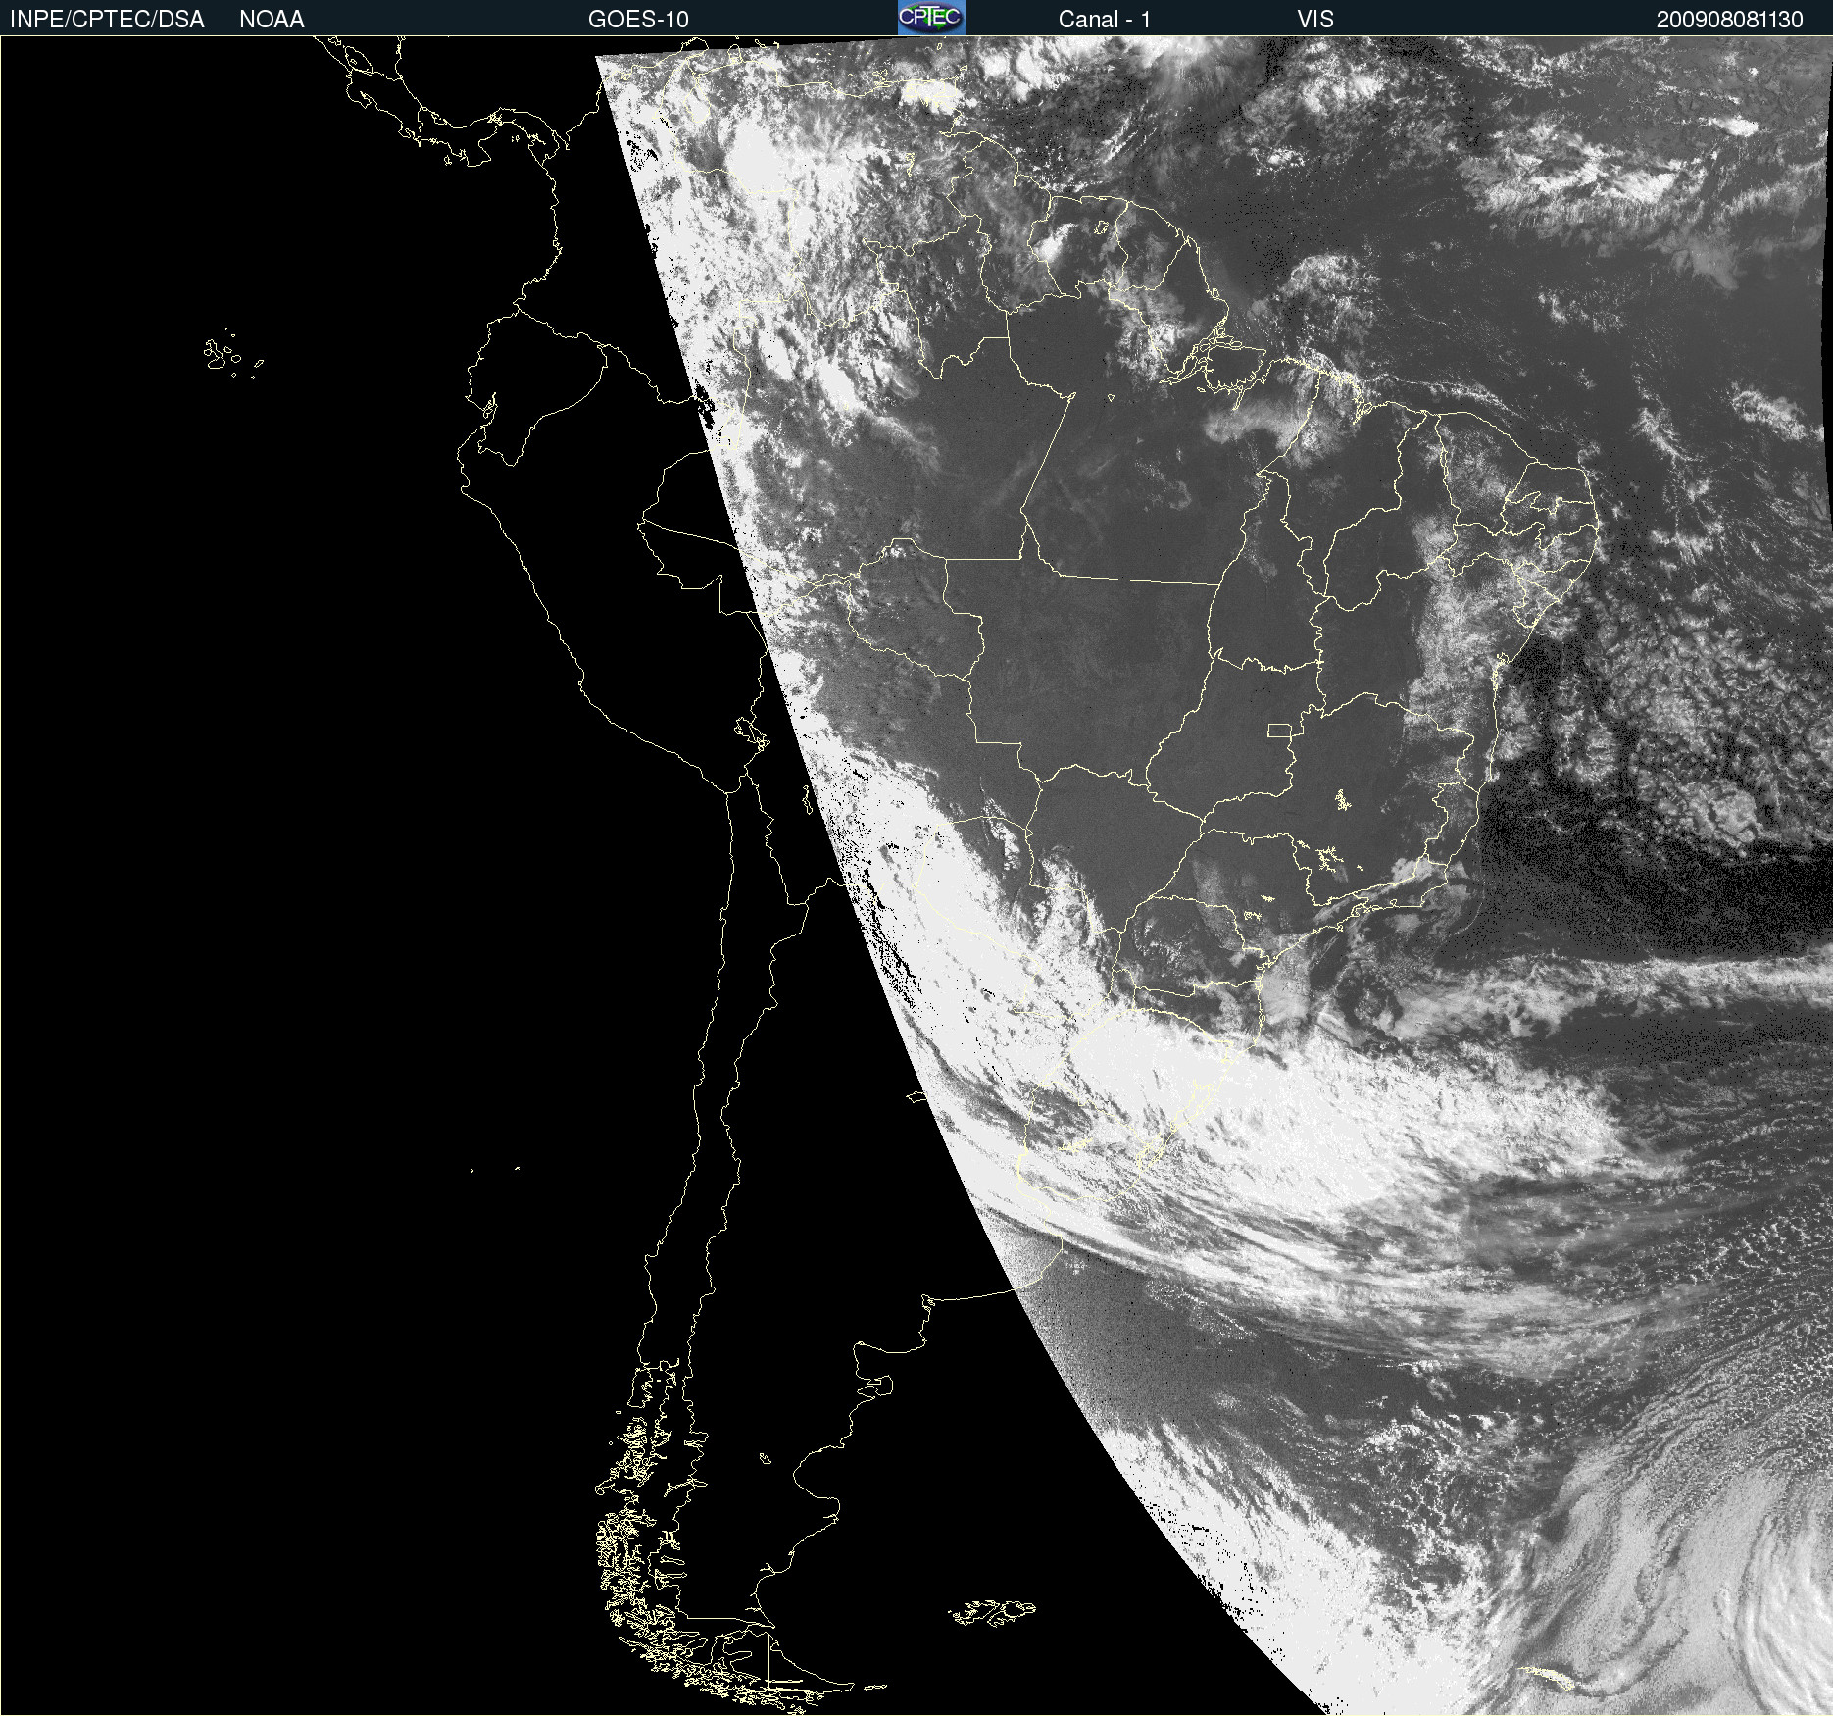Click the 200908081130 timestamp
This screenshot has width=1833, height=1716.
tap(1730, 20)
